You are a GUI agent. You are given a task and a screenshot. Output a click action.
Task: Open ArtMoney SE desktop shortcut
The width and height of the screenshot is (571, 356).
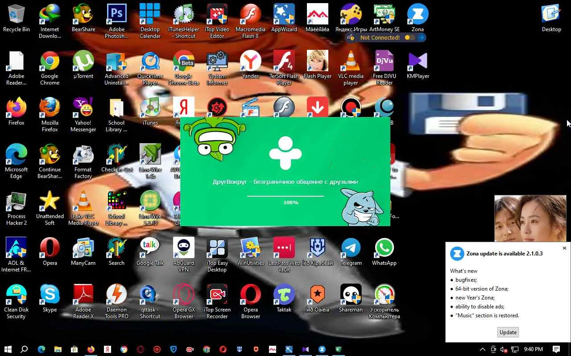point(385,18)
